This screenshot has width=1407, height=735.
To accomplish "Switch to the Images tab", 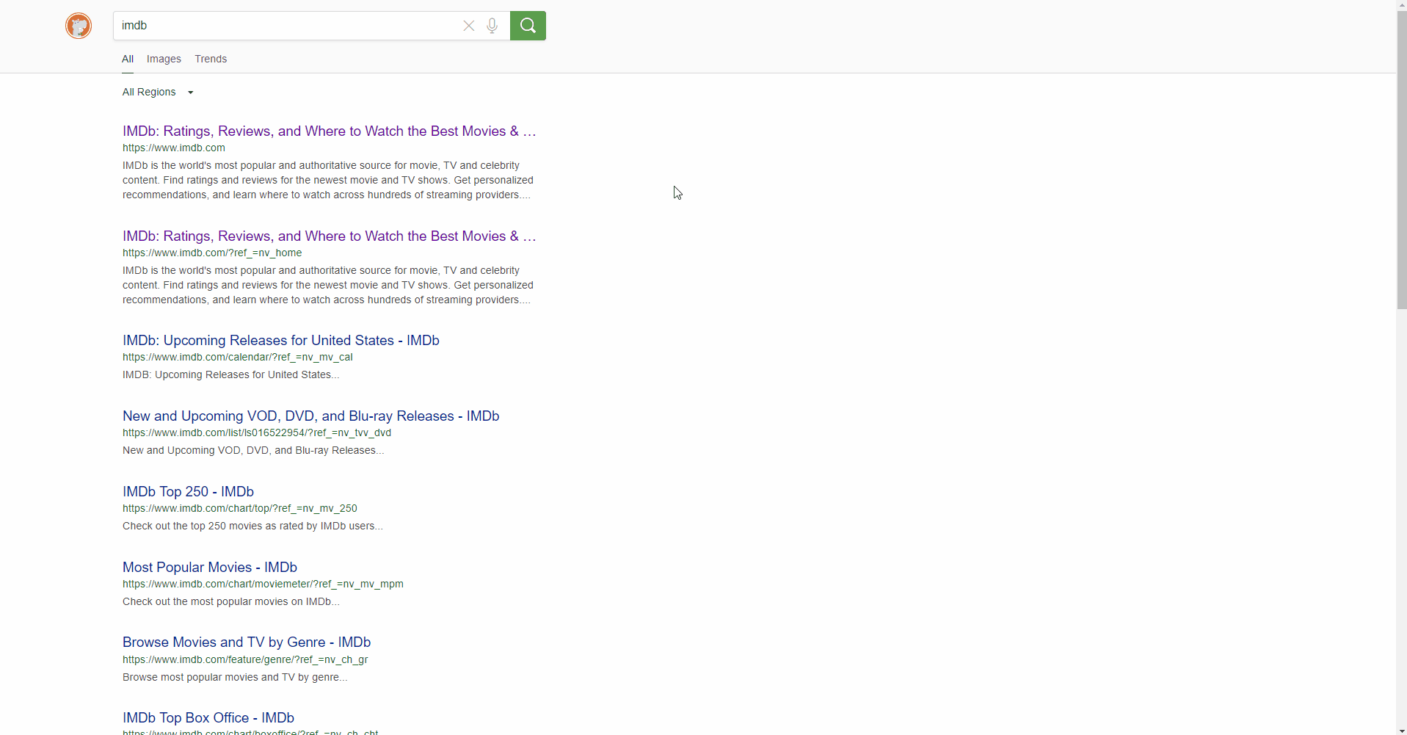I will 164,59.
